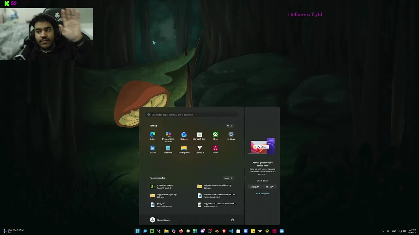Open Microsoft Store on the taskbar
The width and height of the screenshot is (419, 235).
[x=238, y=231]
